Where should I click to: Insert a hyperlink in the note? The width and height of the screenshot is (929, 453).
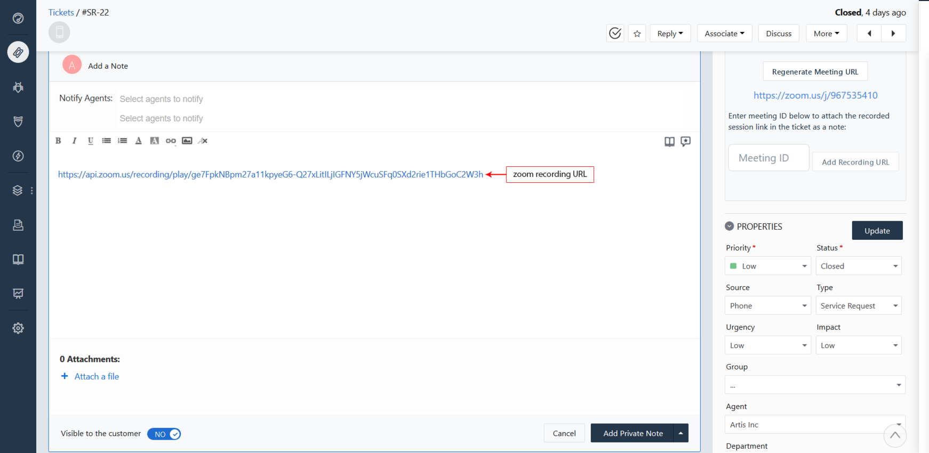point(171,141)
